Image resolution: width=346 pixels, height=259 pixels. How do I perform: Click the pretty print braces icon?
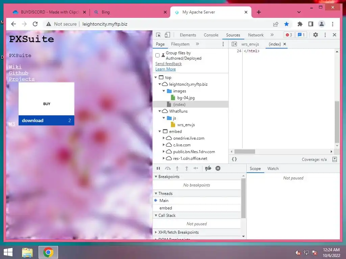pos(234,159)
